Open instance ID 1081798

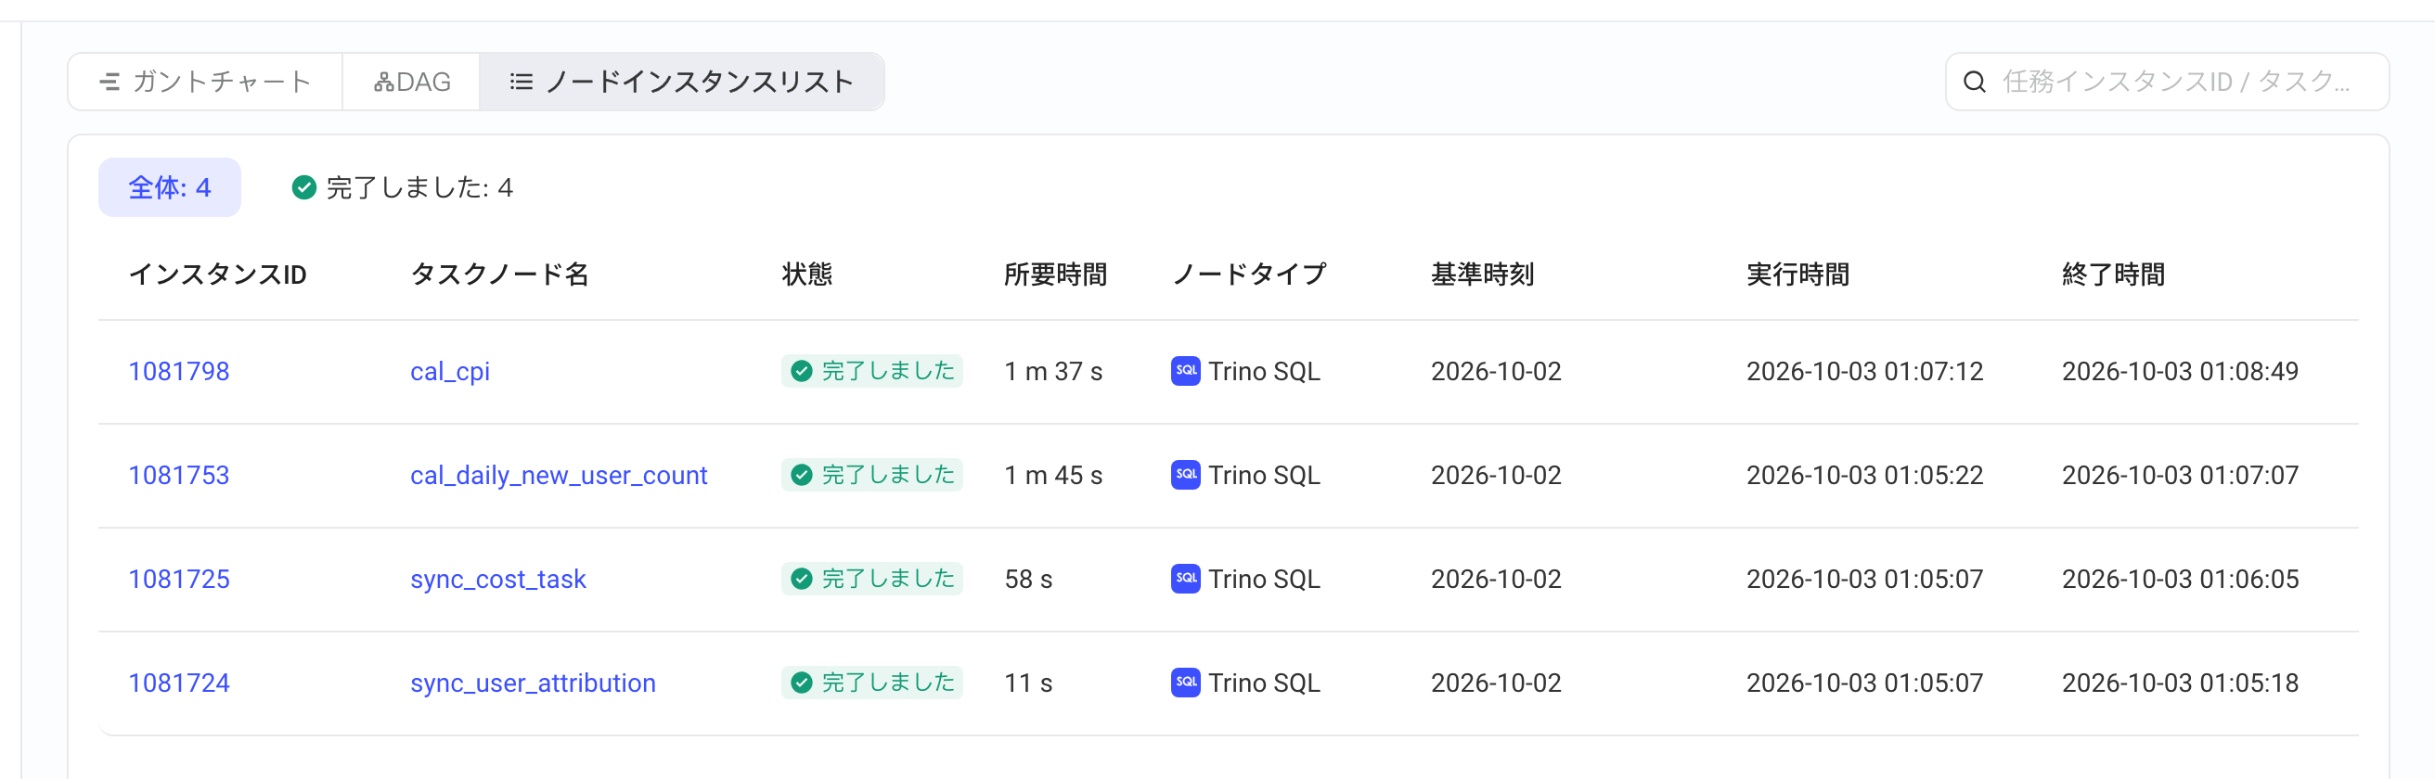[179, 371]
